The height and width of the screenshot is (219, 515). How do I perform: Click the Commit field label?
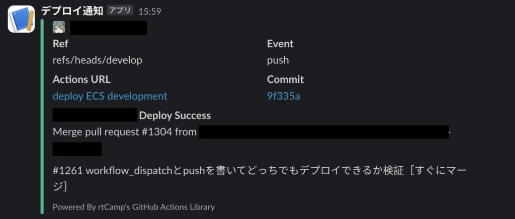(286, 79)
